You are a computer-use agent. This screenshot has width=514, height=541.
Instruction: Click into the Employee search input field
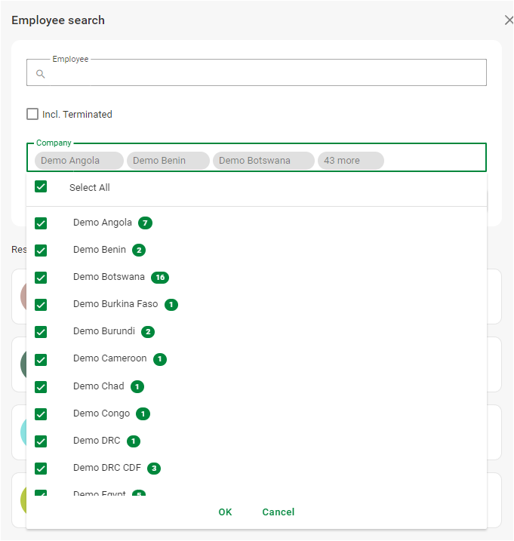[x=264, y=74]
